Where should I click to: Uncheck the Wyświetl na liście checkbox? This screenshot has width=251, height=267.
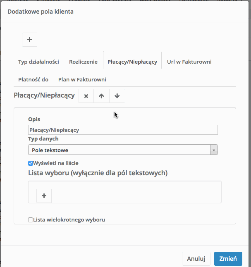tap(31, 163)
